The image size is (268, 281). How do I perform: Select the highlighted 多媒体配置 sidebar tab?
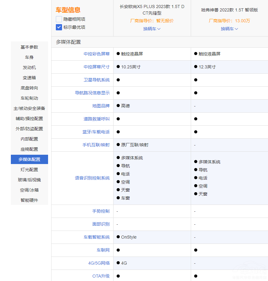[29, 159]
